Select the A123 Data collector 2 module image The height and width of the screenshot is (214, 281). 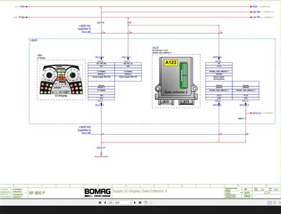[x=176, y=80]
